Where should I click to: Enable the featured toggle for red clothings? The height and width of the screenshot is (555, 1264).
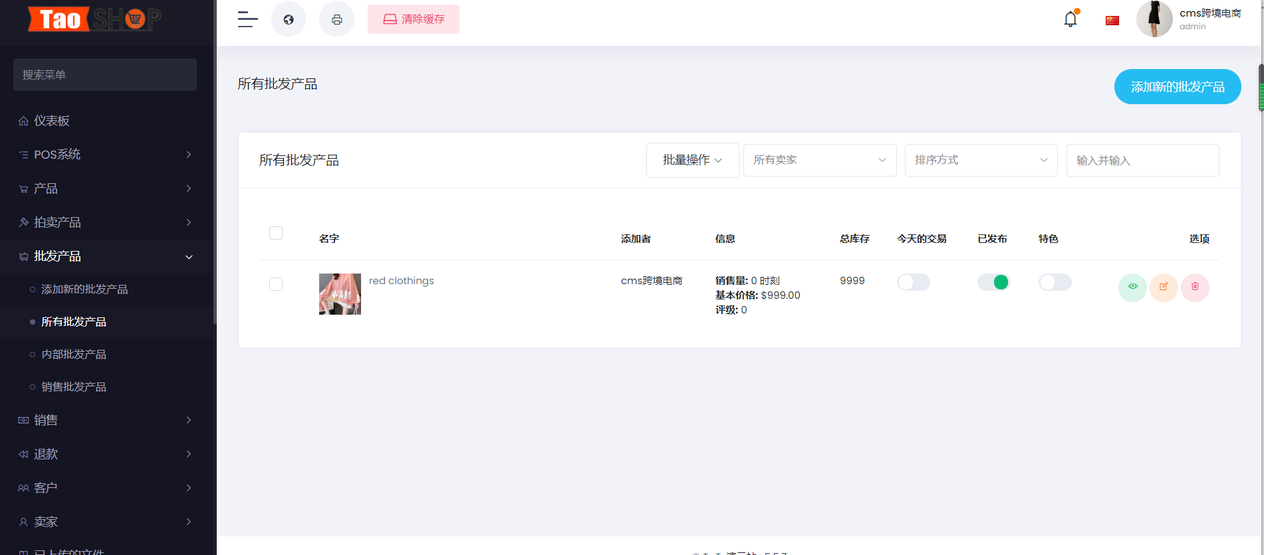[x=1055, y=282]
